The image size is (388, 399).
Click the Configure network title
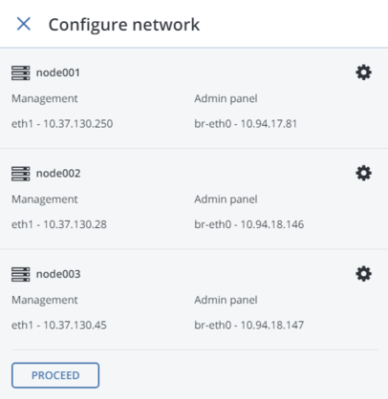point(124,25)
